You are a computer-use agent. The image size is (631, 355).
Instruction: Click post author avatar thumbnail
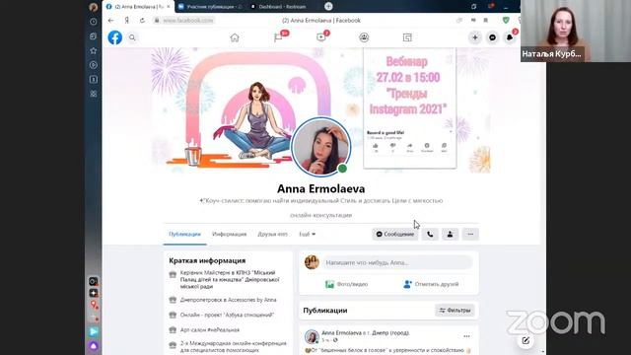[x=312, y=336]
